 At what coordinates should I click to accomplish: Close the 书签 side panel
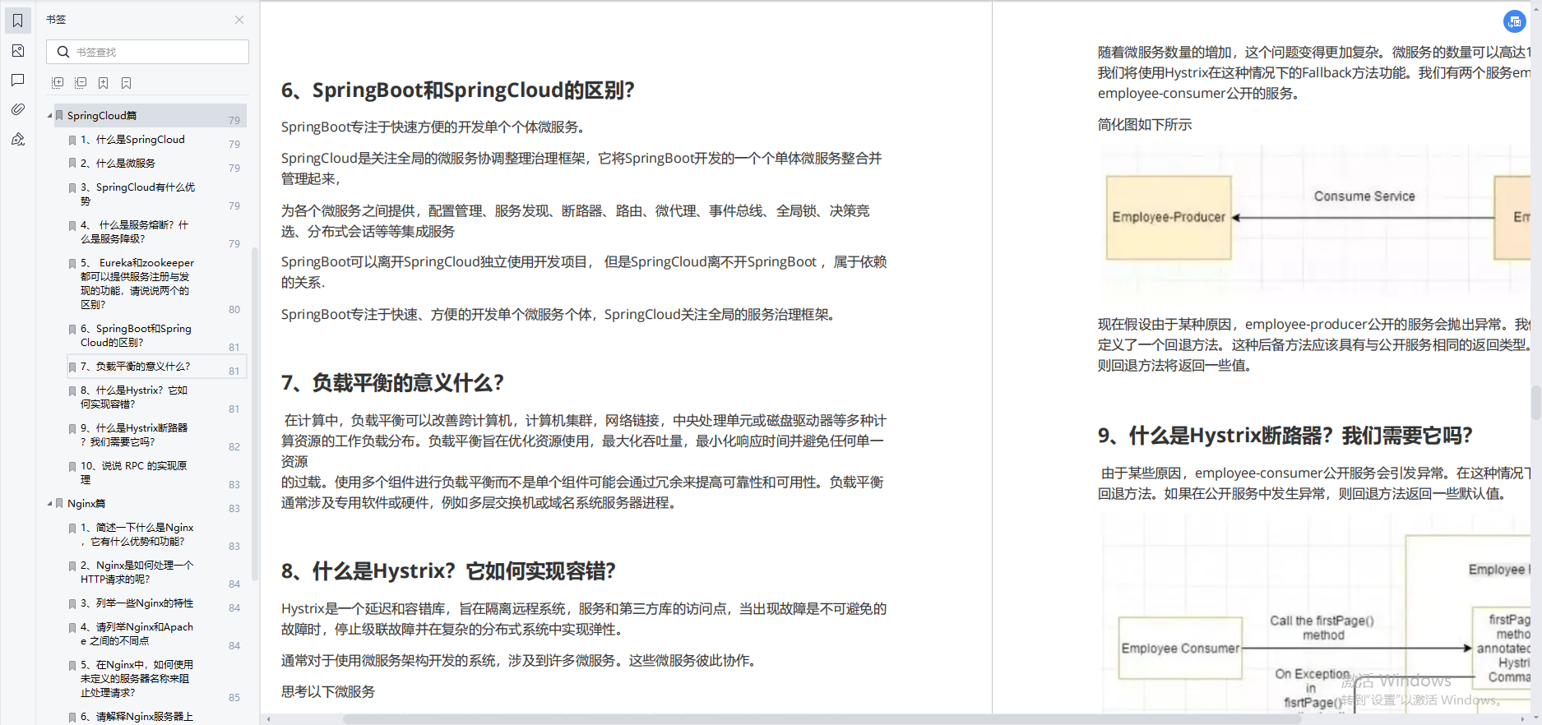coord(239,20)
